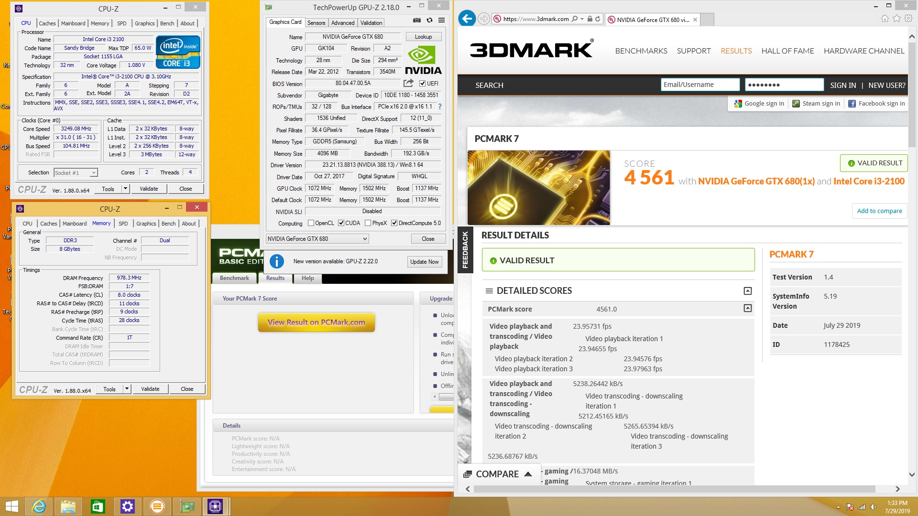Click the NVIDIA logo in GPU-Z

click(x=423, y=60)
